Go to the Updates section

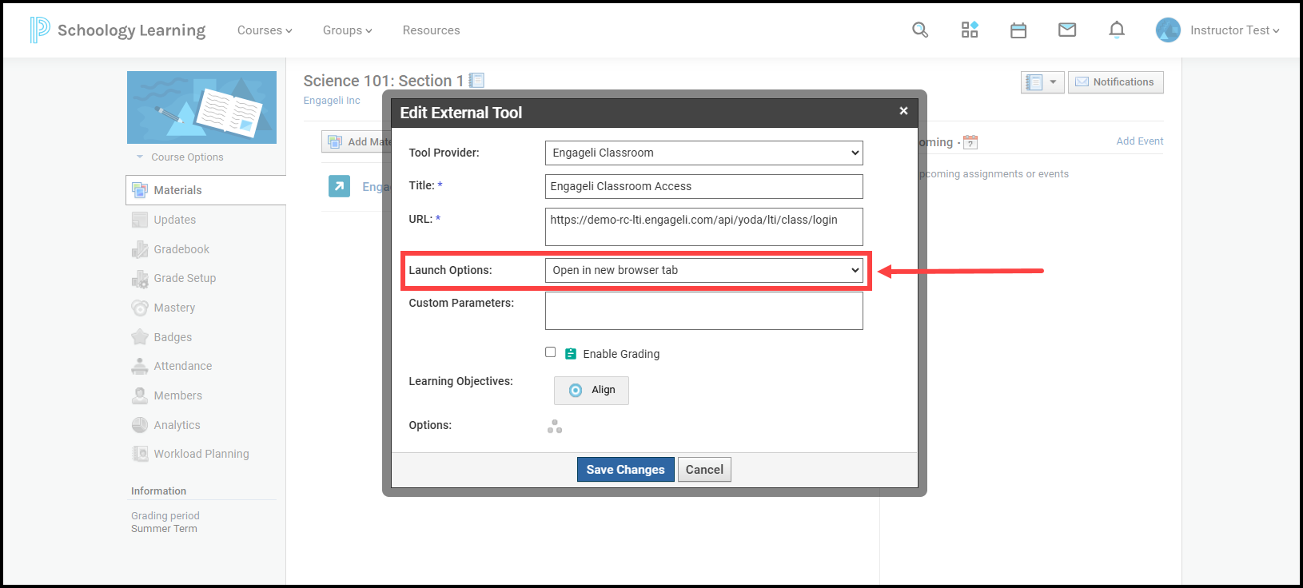[x=175, y=220]
